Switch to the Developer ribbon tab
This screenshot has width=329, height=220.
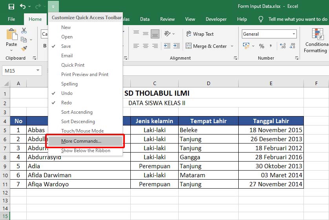(x=216, y=19)
